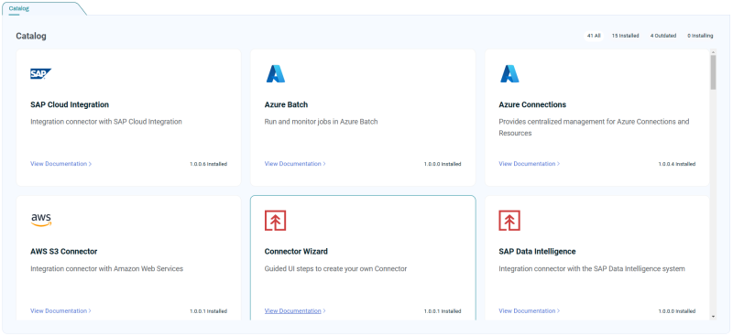
Task: Open View Documentation for Connector Wizard
Action: tap(295, 311)
